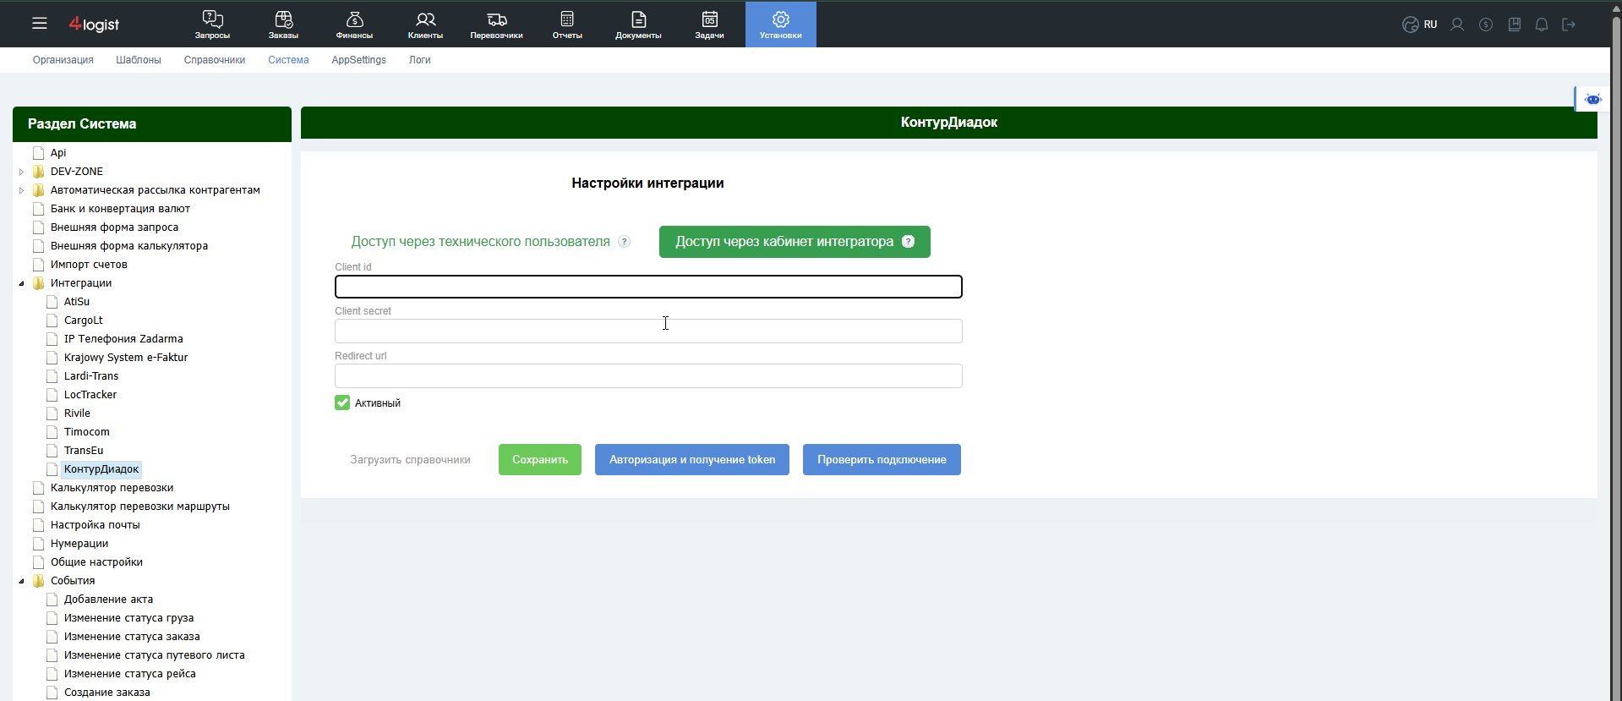The width and height of the screenshot is (1622, 701).
Task: Open the AtiSu integration
Action: [77, 302]
